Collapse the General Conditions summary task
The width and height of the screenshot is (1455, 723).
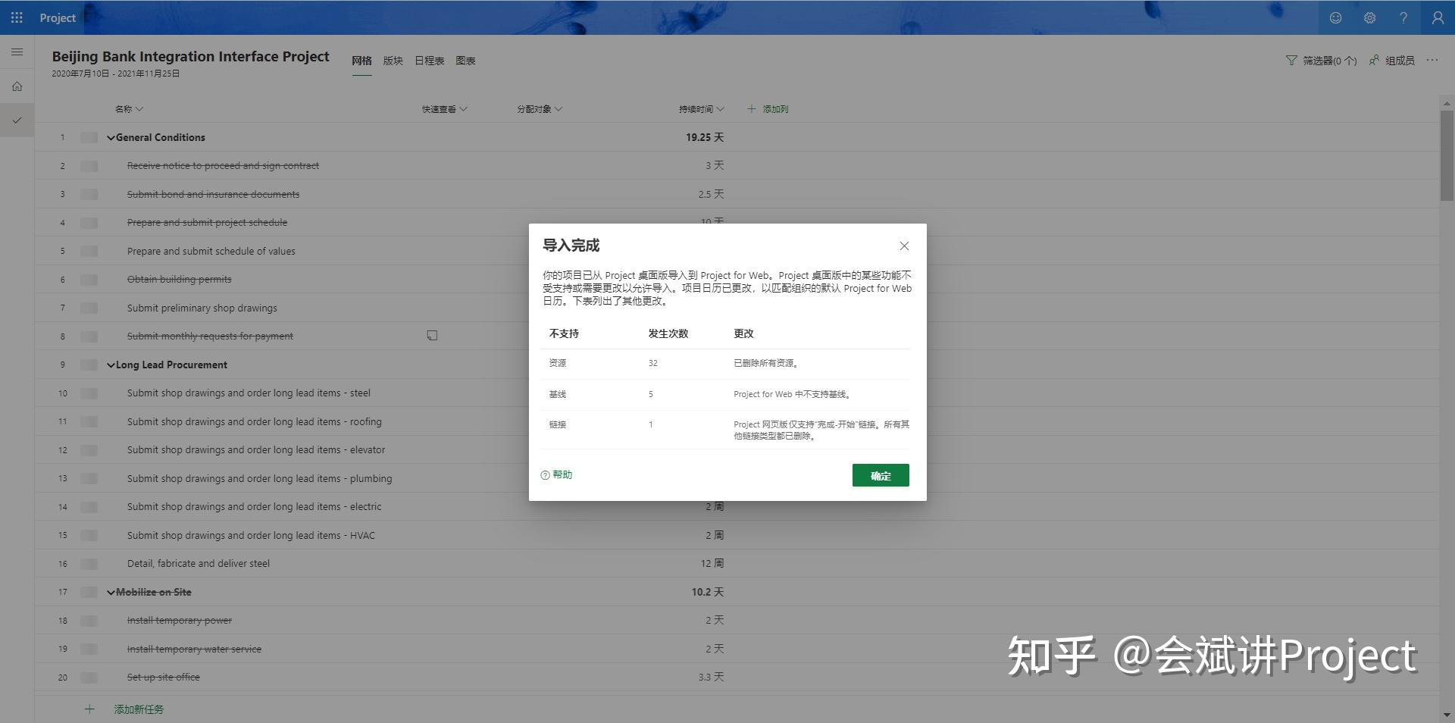(x=111, y=138)
